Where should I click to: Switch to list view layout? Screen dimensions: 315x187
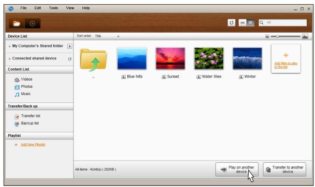point(243,23)
